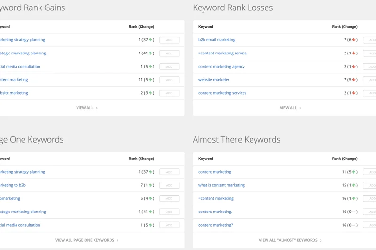Expand View All in Keyword Rank Losses
The width and height of the screenshot is (376, 250).
(x=290, y=108)
